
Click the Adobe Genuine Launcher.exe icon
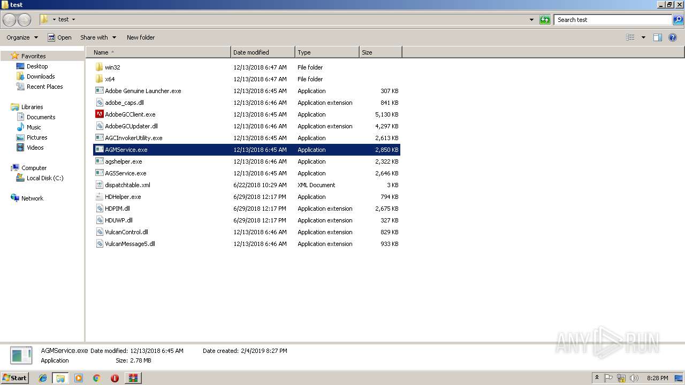pos(99,91)
